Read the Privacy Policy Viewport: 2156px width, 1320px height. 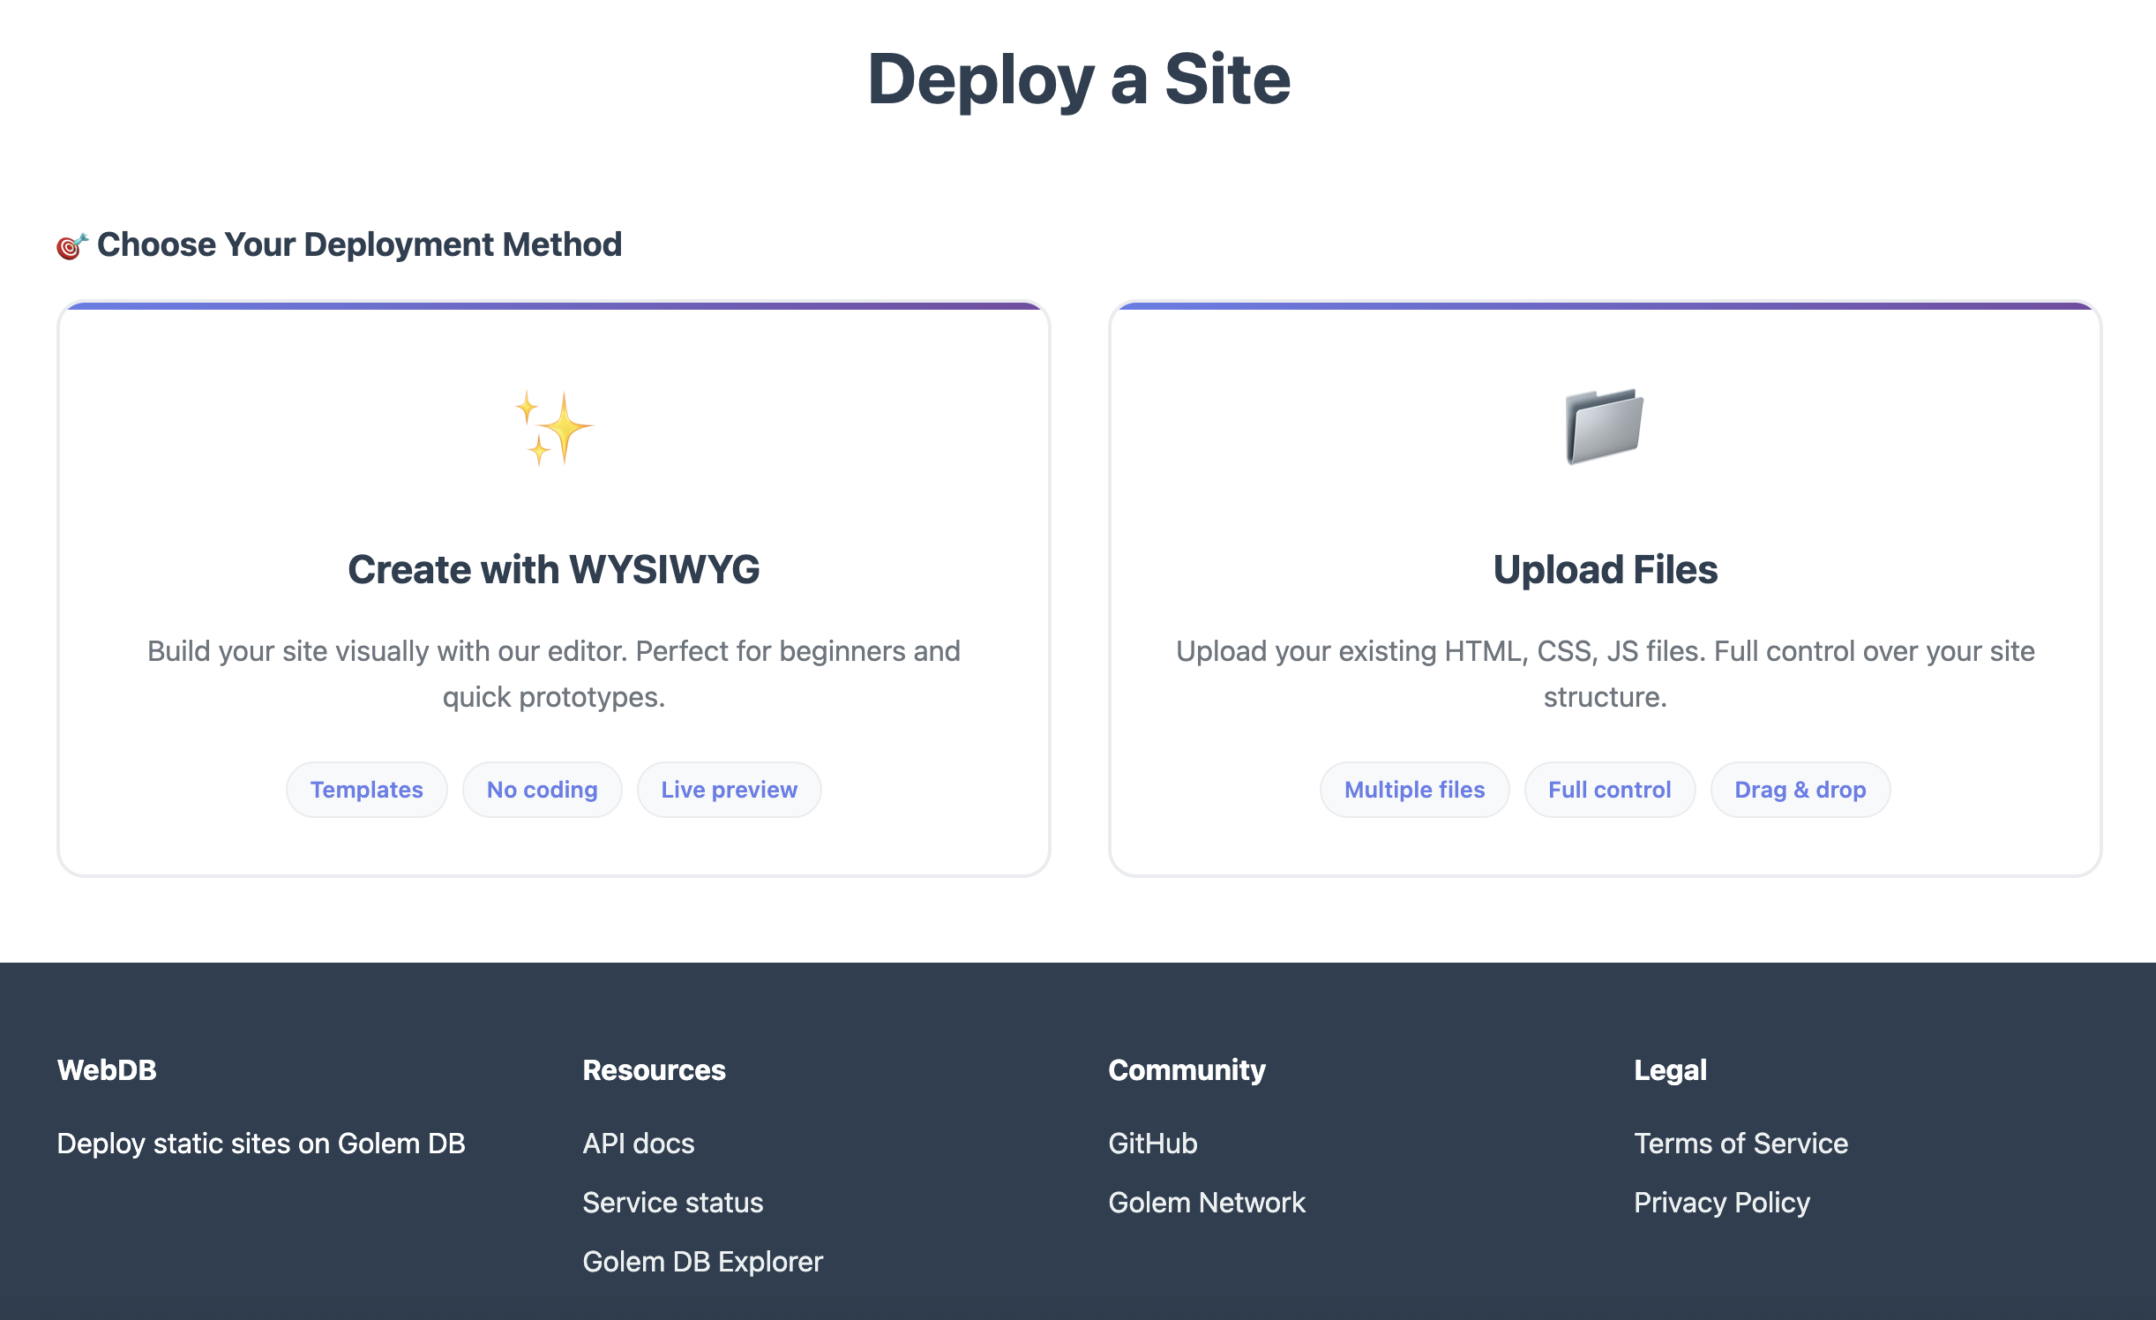coord(1721,1203)
